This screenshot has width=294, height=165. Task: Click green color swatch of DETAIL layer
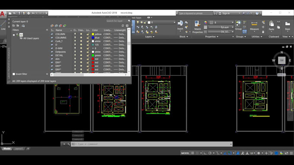[93, 56]
